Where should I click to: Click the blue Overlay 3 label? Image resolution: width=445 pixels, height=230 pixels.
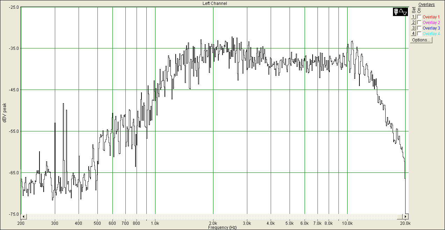tap(431, 28)
